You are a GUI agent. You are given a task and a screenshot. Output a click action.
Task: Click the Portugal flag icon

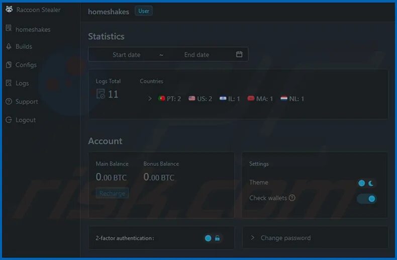(161, 99)
